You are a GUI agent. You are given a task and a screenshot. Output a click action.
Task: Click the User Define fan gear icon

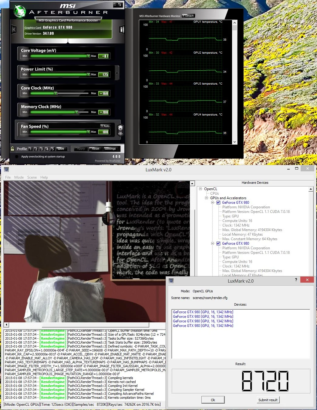pos(120,129)
